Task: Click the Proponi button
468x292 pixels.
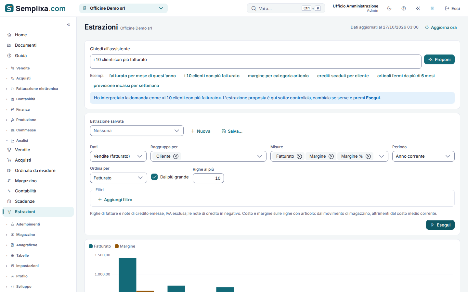Action: 439,59
